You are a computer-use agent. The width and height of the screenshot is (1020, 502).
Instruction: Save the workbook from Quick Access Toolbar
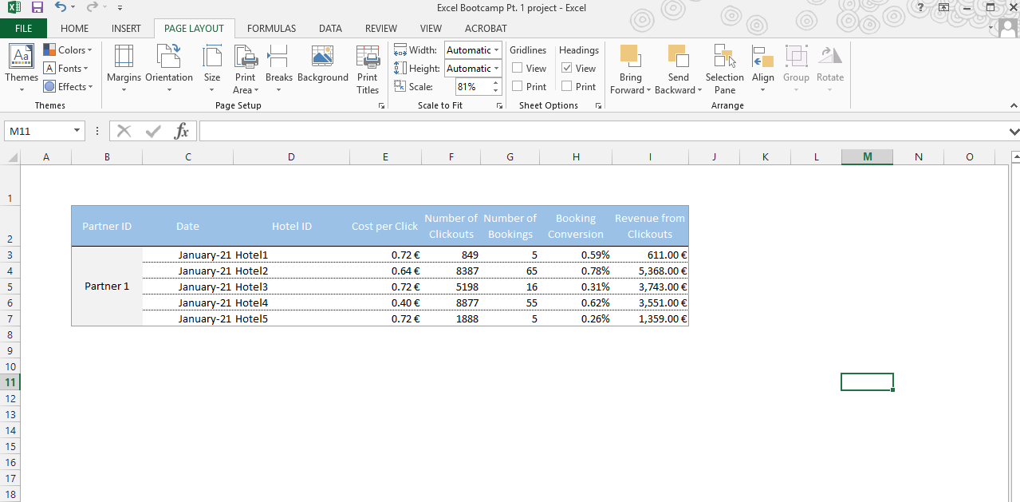[37, 7]
